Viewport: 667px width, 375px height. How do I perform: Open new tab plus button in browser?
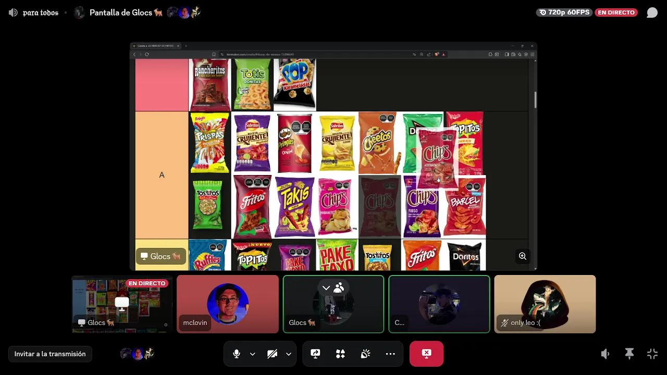click(186, 46)
